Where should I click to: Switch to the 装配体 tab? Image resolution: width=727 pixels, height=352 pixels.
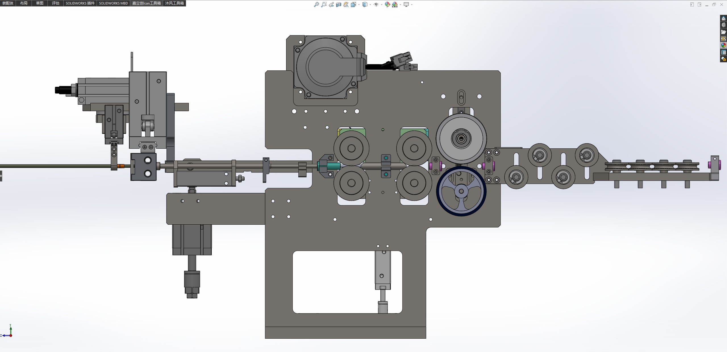coord(8,3)
